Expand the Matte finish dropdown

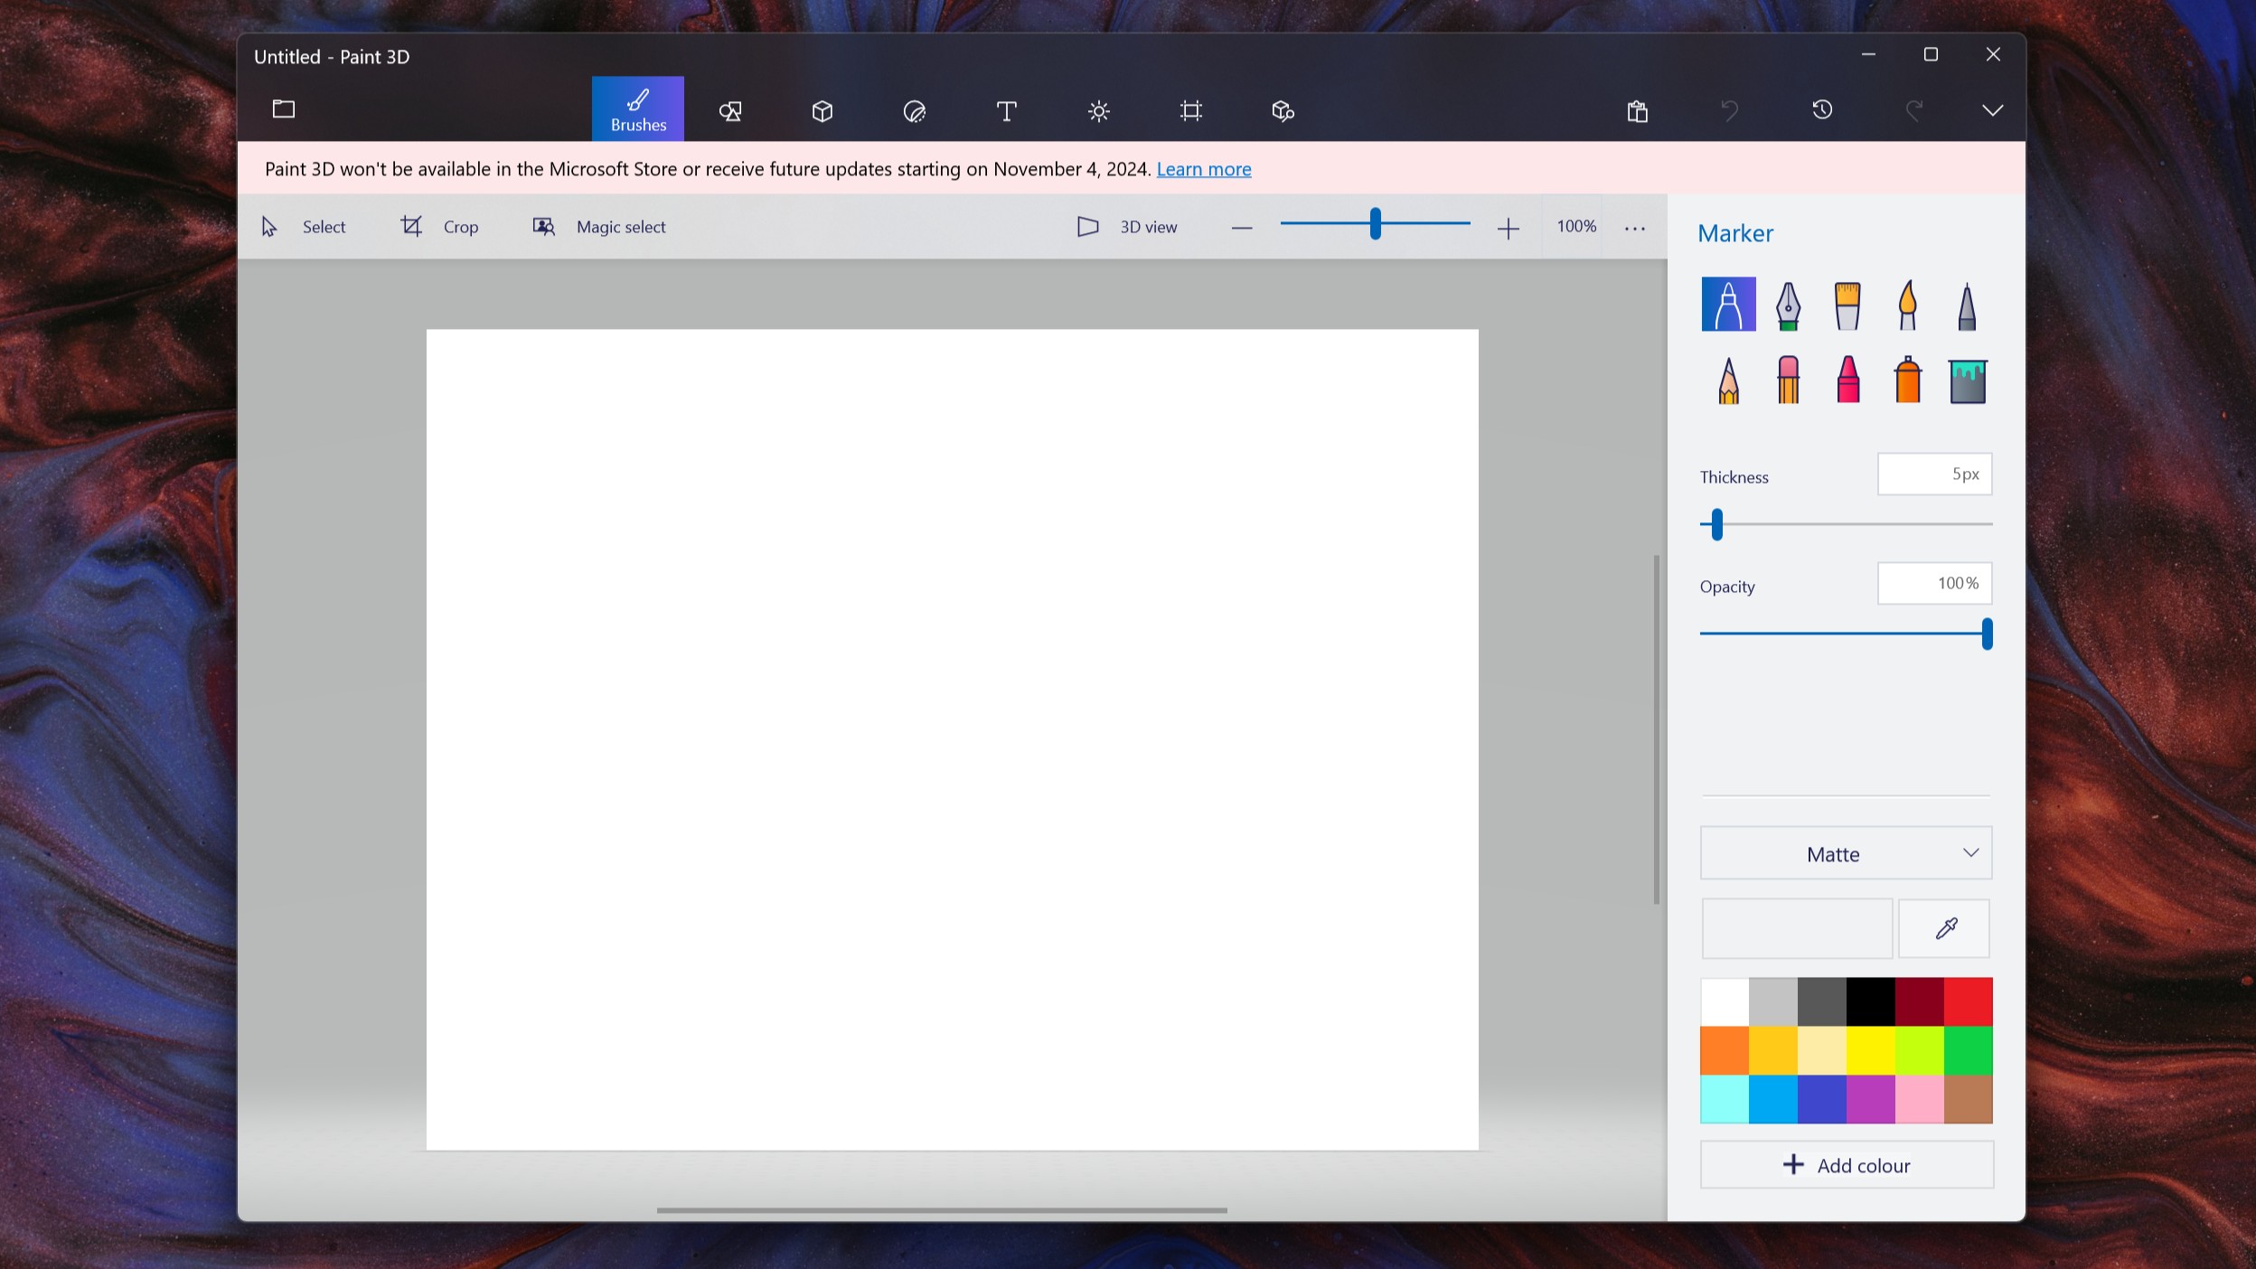[x=1846, y=854]
